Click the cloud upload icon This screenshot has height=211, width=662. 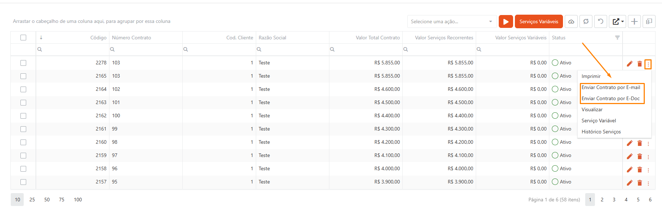(571, 21)
